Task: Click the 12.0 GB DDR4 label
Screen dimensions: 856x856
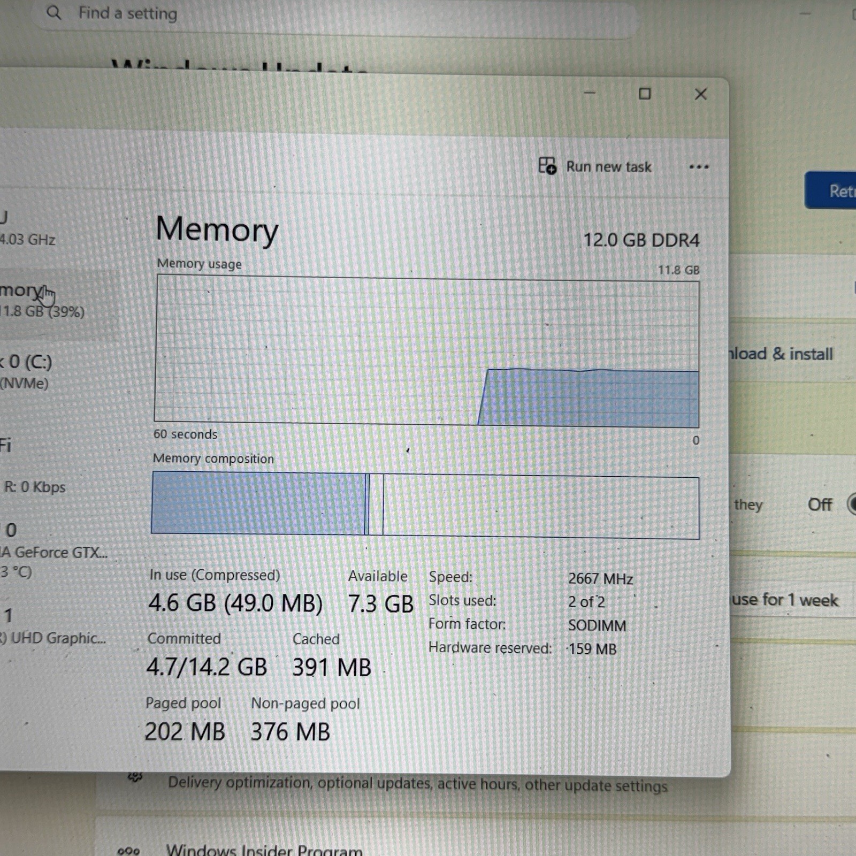Action: (641, 240)
